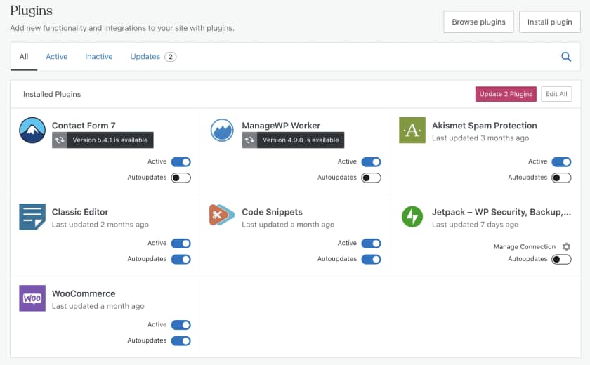Click 'Last updated 3 months ago' under Akismet
Viewport: 590px width, 365px height.
480,138
